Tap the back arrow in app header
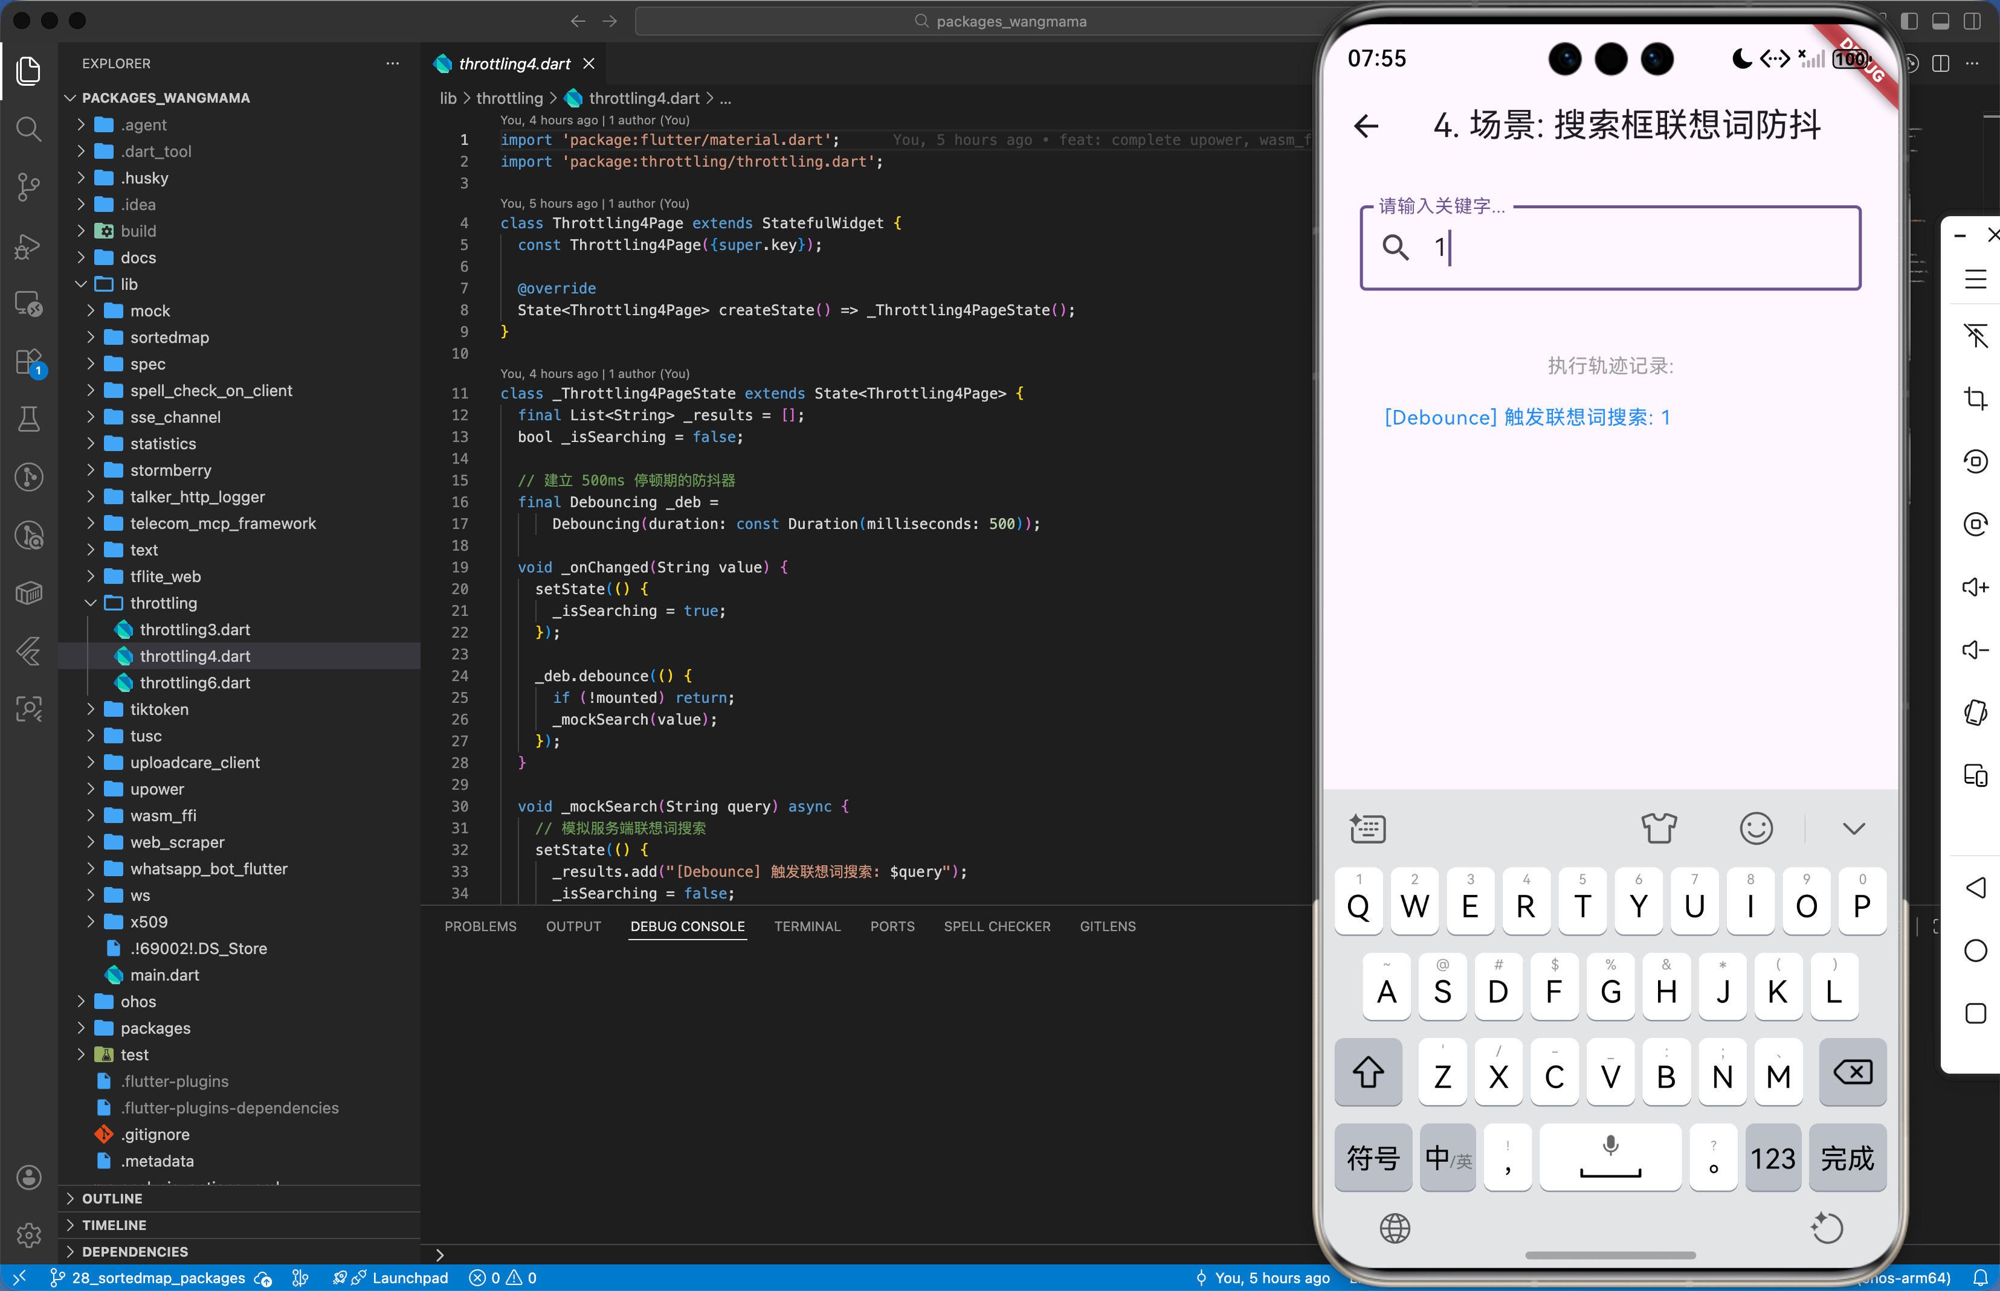This screenshot has width=2000, height=1291. pos(1367,127)
